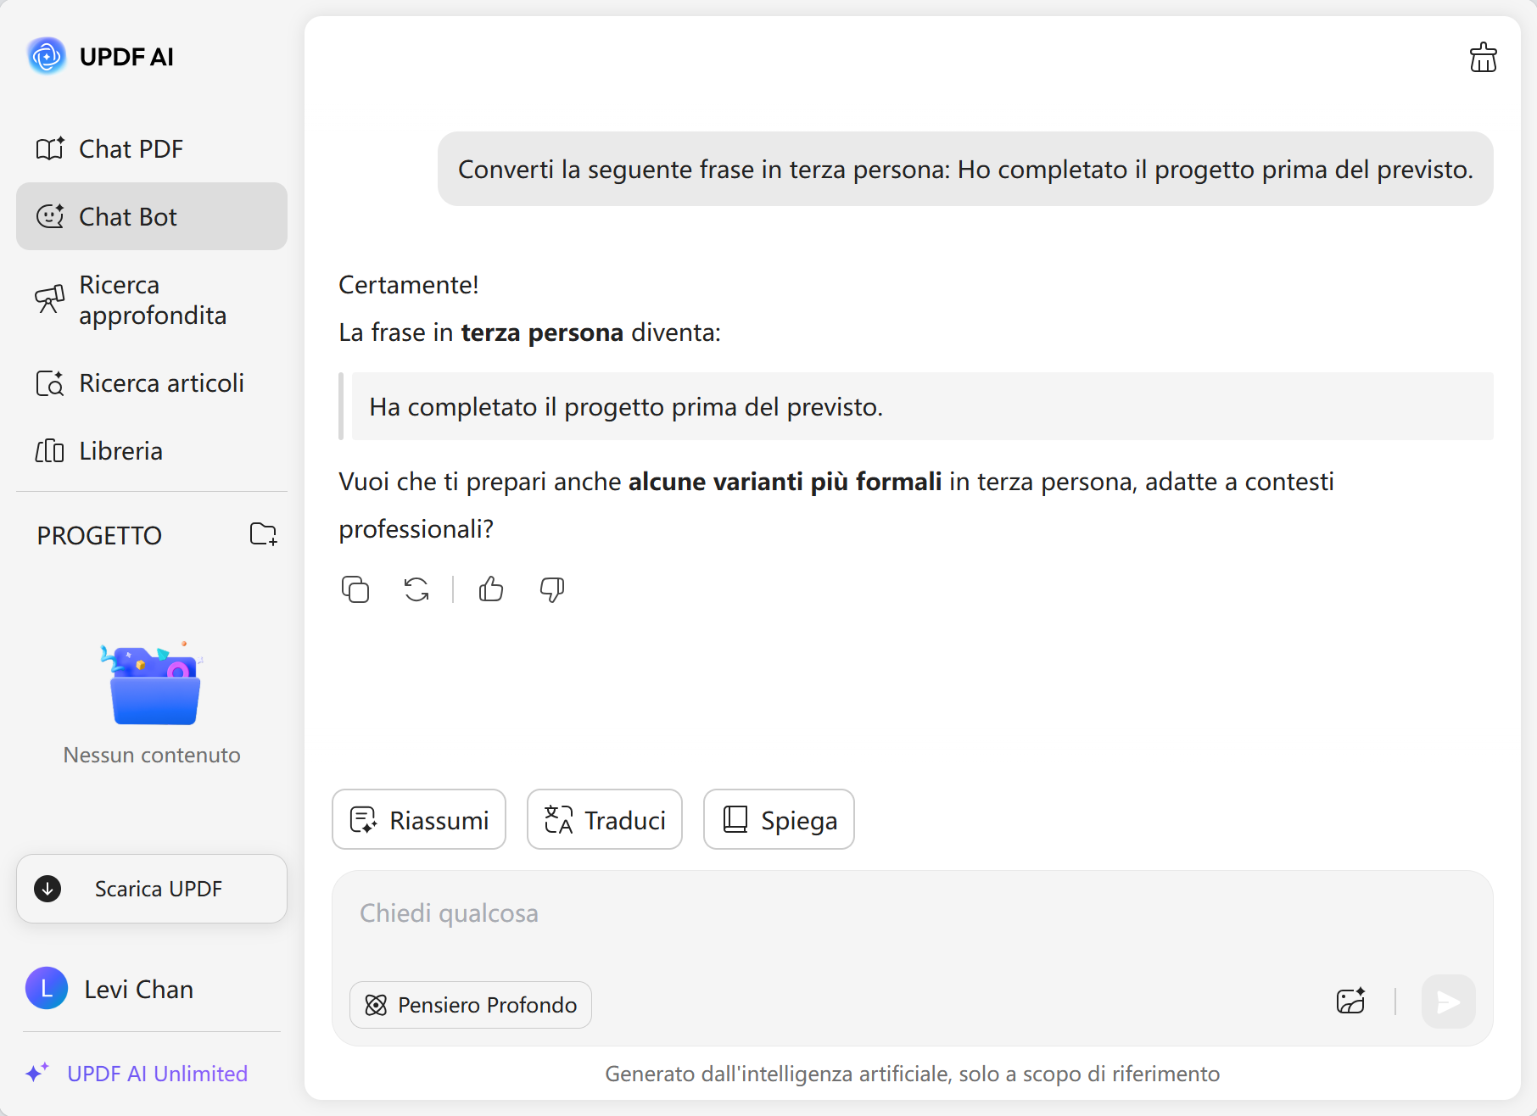Toggle Pensiero Profondo mode
Image resolution: width=1537 pixels, height=1116 pixels.
click(x=471, y=1005)
